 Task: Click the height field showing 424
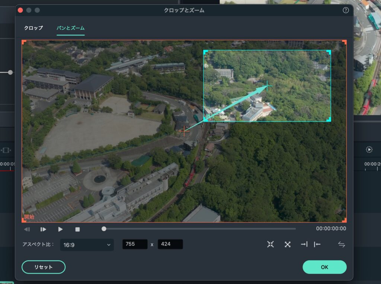pos(170,244)
